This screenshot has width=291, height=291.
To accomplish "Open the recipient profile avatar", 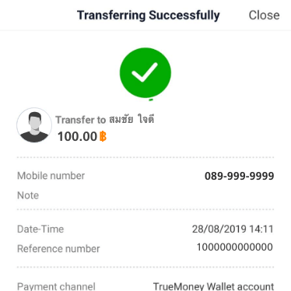I will pyautogui.click(x=34, y=125).
